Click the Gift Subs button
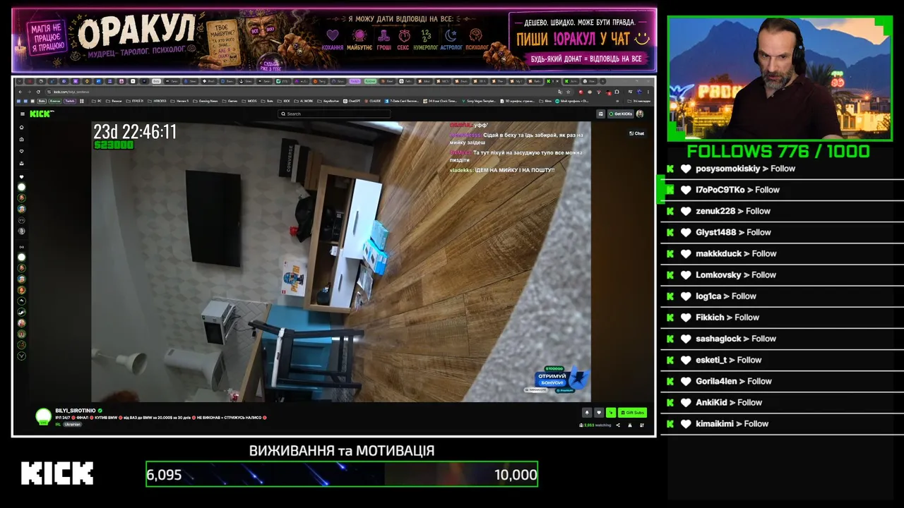The image size is (904, 508). (x=632, y=413)
